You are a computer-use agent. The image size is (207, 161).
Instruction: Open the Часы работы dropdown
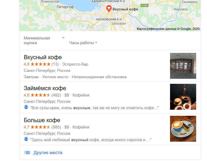[x=83, y=43]
